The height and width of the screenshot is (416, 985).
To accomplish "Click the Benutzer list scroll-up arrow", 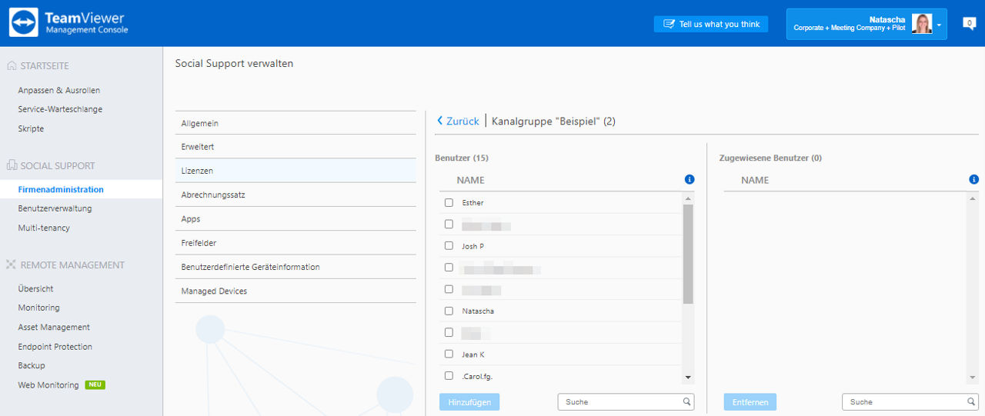I will click(x=689, y=198).
